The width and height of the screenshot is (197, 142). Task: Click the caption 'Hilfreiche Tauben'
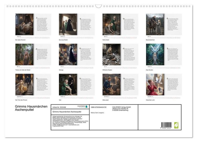pos(107,70)
